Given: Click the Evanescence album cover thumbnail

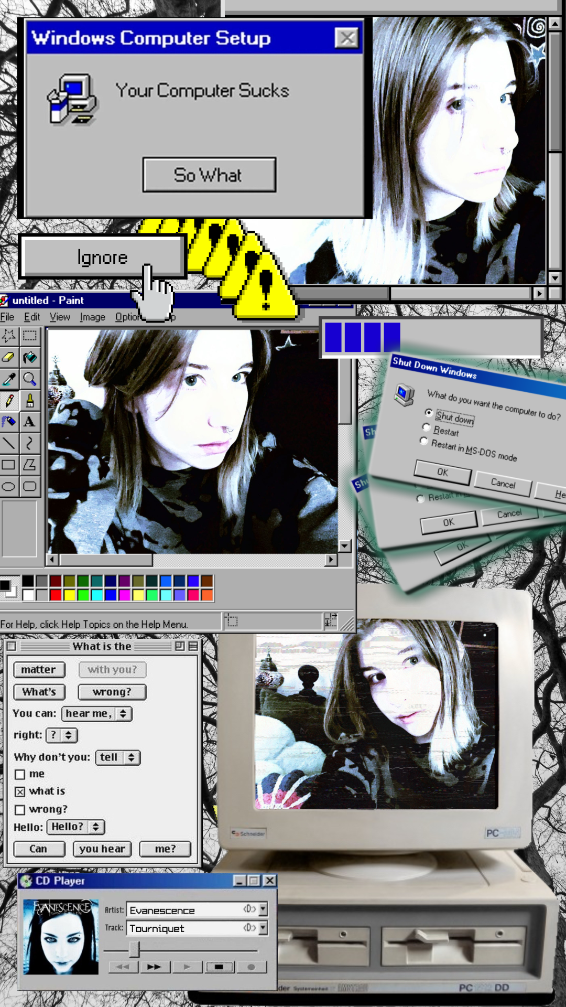Looking at the screenshot, I should 61,937.
